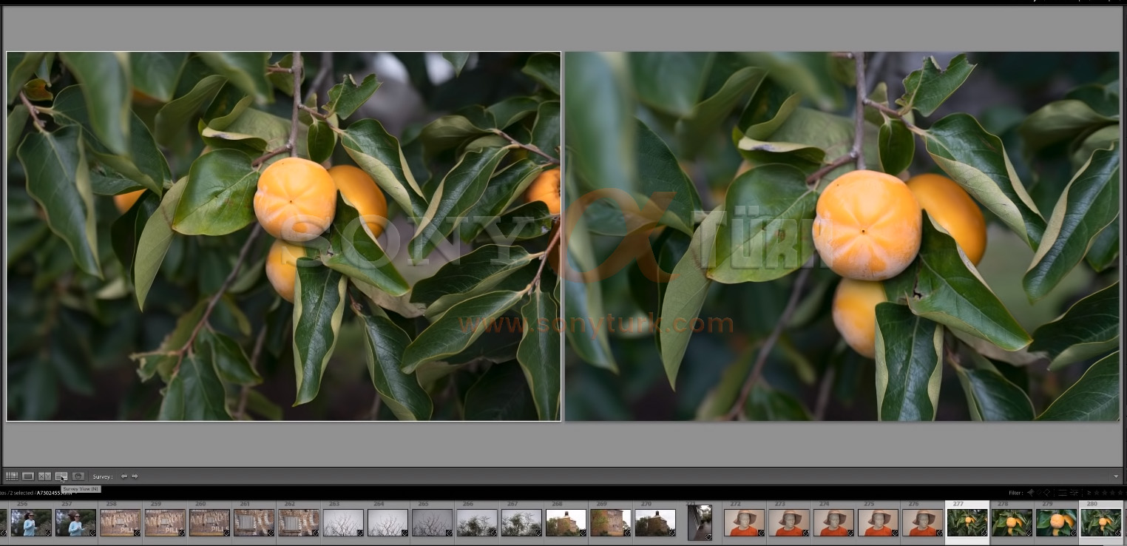Select filmstrip thumbnail 260

coord(209,523)
